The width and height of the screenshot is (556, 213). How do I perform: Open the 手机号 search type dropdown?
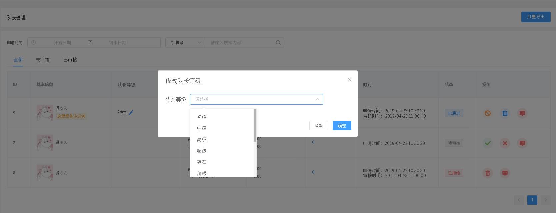pos(185,43)
